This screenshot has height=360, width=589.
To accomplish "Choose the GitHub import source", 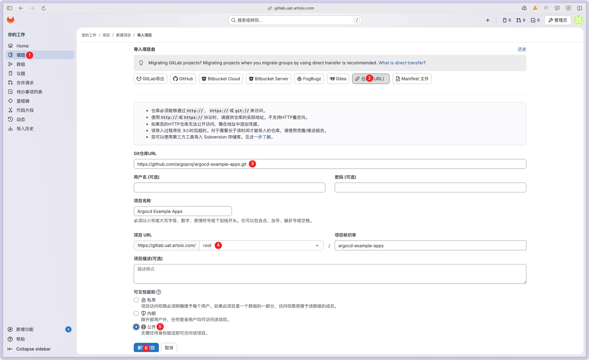I will point(183,79).
